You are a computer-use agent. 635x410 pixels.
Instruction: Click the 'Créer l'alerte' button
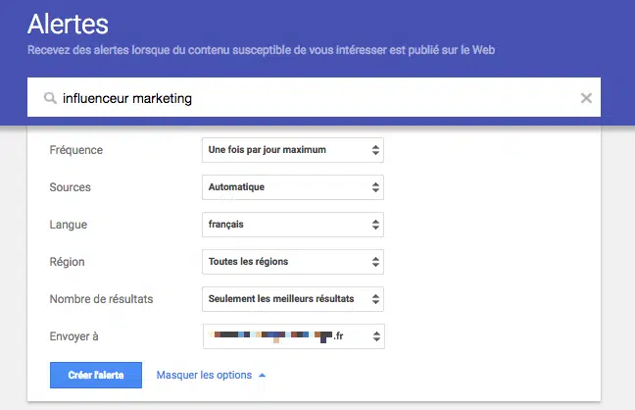tap(96, 376)
